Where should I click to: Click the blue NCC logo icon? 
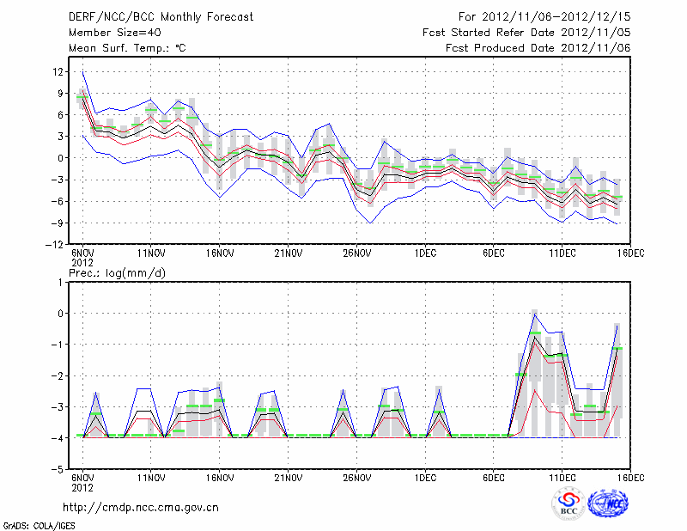pyautogui.click(x=608, y=504)
